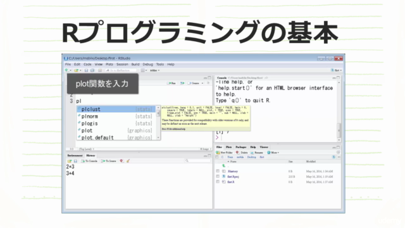Check the first.R file checkbox

point(218,182)
